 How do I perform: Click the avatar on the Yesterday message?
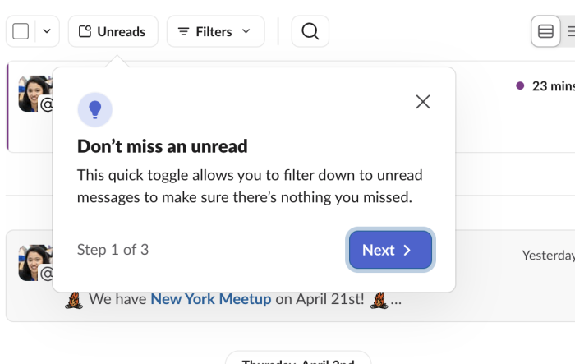(x=34, y=261)
